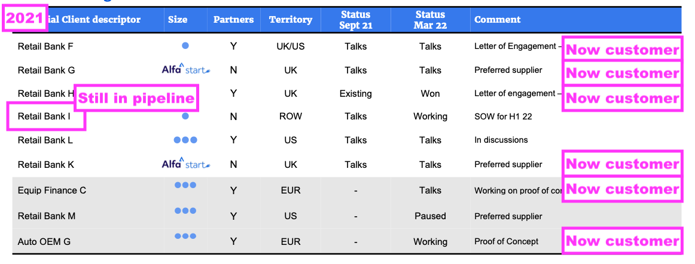The height and width of the screenshot is (264, 695).
Task: Click the Alfa start logo for Retail Bank G
Action: coord(185,70)
